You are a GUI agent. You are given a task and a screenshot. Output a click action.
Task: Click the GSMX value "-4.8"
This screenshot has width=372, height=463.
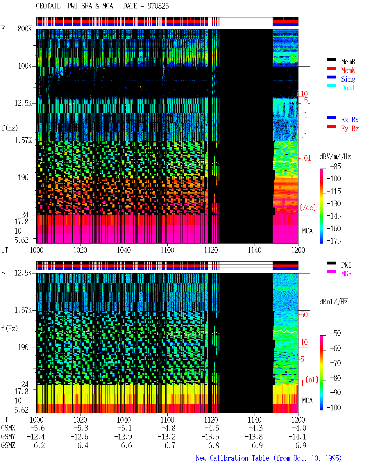tap(169, 428)
